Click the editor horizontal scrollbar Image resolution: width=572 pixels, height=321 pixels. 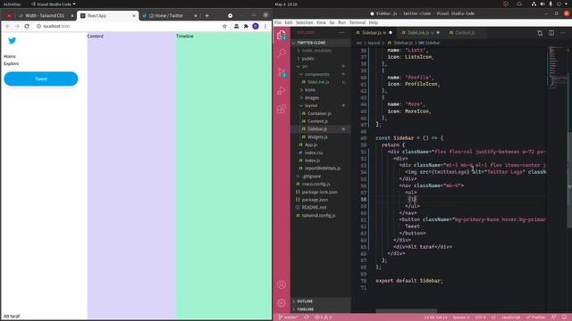pyautogui.click(x=407, y=311)
